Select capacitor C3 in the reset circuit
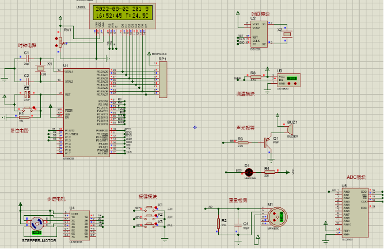The width and height of the screenshot is (384, 249). pyautogui.click(x=27, y=95)
